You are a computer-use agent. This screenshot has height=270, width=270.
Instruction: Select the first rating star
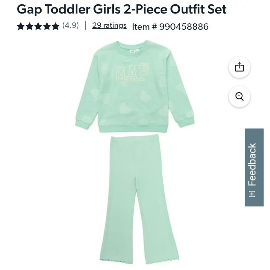coord(21,26)
